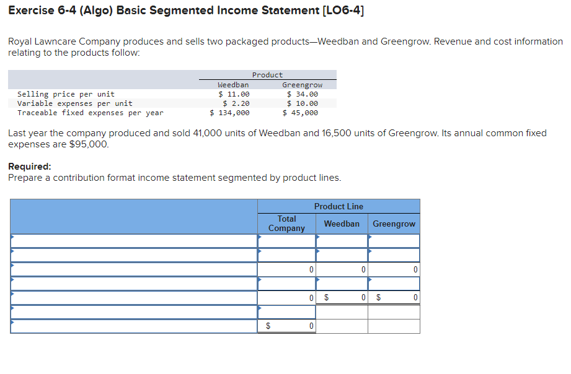Select Greengrow input in second row

click(394, 255)
